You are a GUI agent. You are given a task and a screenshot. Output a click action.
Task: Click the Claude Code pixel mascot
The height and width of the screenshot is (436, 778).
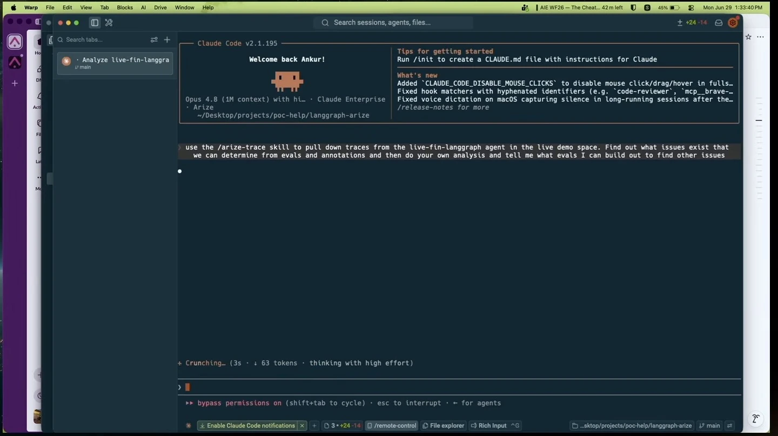(287, 81)
